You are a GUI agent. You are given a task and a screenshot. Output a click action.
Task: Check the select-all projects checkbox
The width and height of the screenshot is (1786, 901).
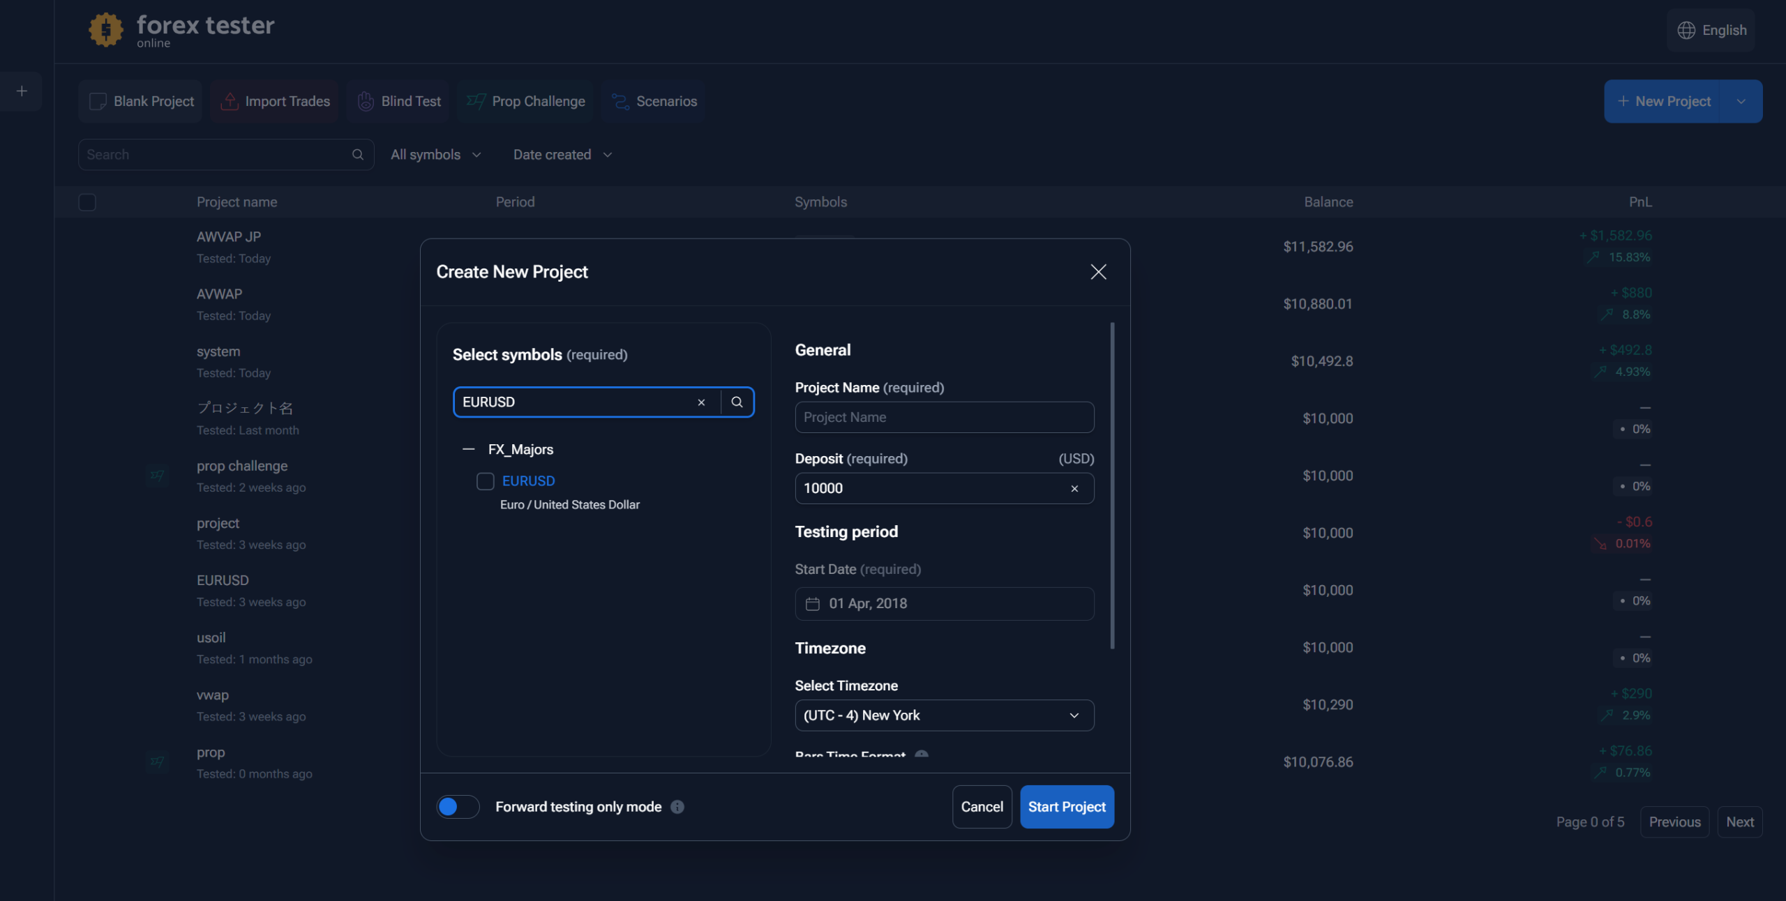point(87,202)
